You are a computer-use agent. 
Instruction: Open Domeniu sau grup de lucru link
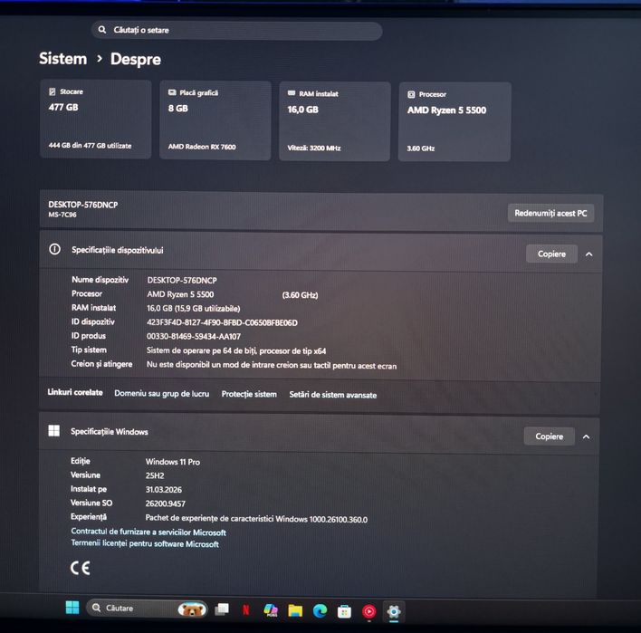161,393
